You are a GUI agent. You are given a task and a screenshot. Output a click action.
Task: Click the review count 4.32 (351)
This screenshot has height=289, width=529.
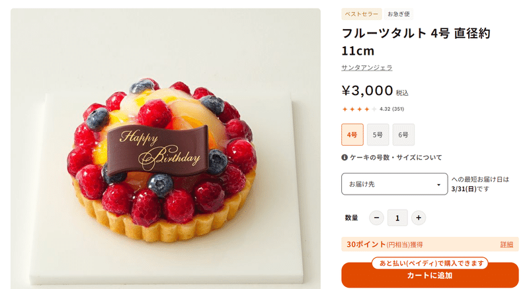pos(391,109)
